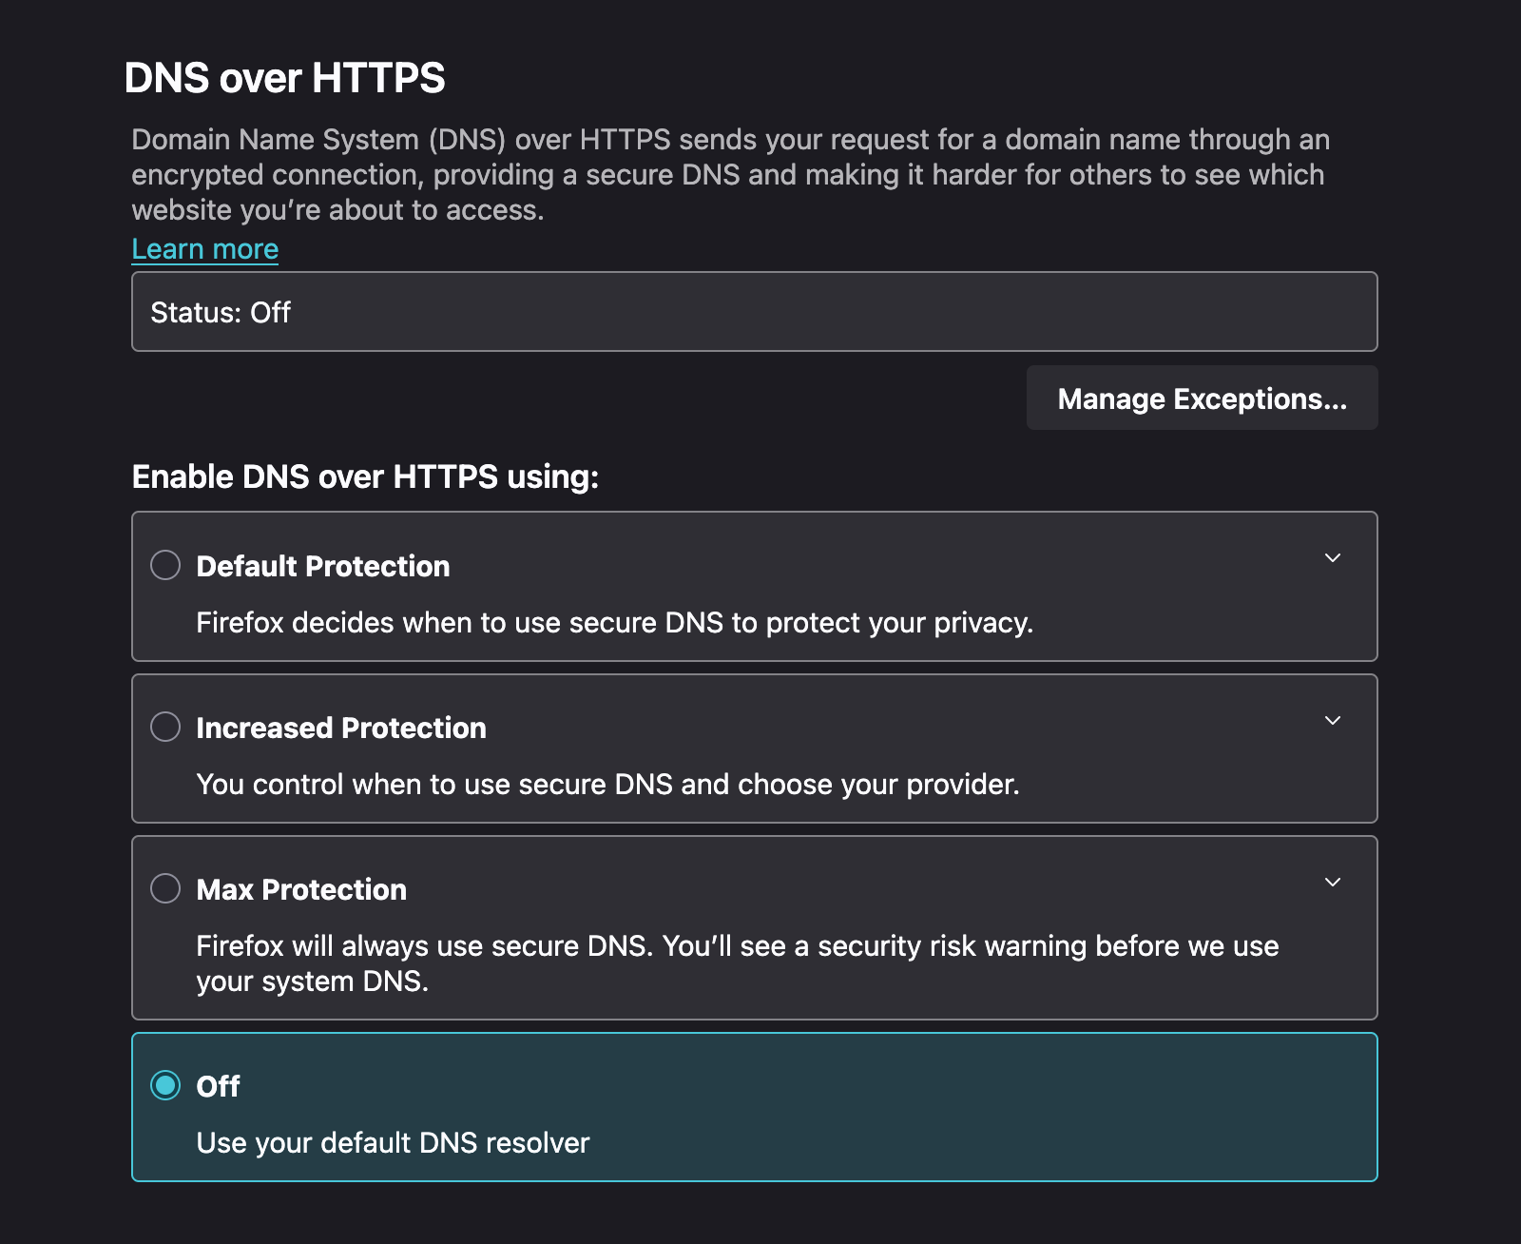
Task: Click the Max Protection title label
Action: pyautogui.click(x=301, y=889)
